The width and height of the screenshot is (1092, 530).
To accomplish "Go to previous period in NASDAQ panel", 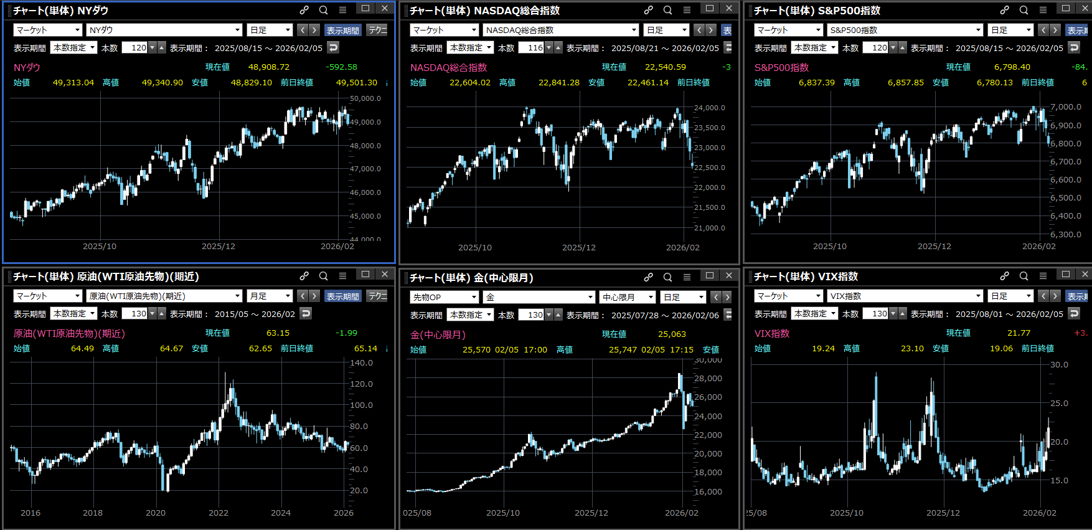I will point(699,30).
